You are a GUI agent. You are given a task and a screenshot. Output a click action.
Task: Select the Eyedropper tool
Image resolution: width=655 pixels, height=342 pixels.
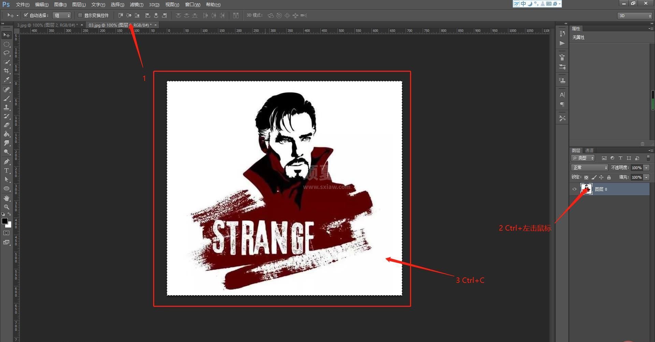coord(6,80)
